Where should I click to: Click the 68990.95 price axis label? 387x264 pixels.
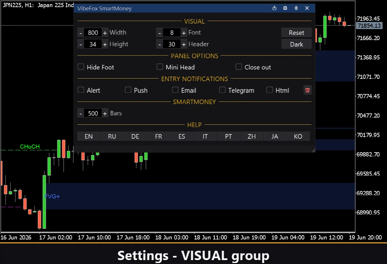pyautogui.click(x=369, y=213)
